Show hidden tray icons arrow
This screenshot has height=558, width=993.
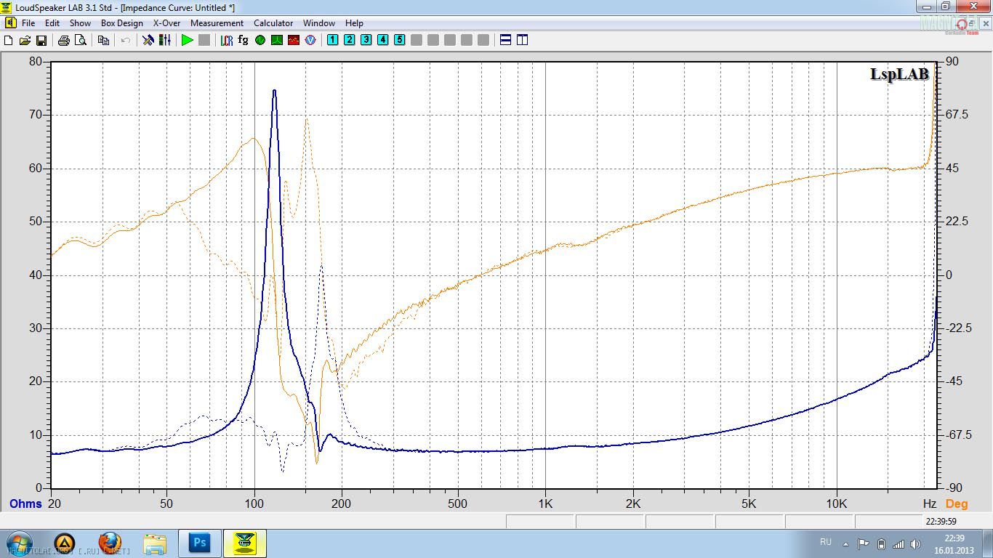click(x=845, y=543)
